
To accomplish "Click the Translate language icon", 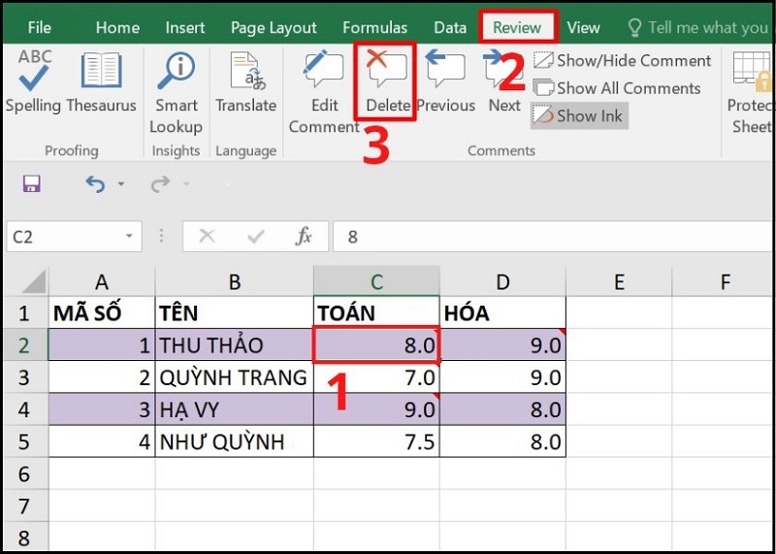I will coord(245,82).
